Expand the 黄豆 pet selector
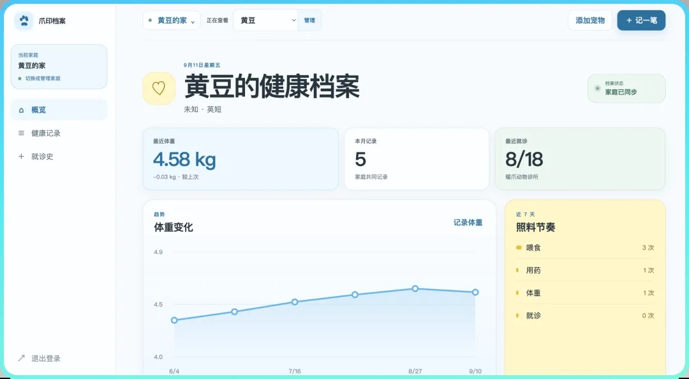This screenshot has height=379, width=689. [x=265, y=20]
